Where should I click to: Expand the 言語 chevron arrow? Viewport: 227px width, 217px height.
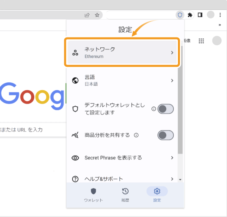[x=172, y=80]
